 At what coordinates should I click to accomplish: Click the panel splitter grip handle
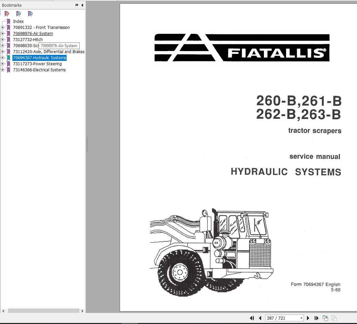[87, 145]
